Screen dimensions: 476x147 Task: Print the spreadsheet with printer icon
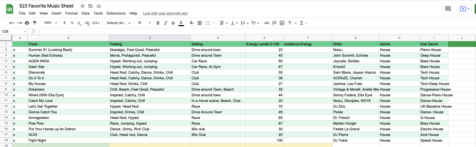[27, 23]
